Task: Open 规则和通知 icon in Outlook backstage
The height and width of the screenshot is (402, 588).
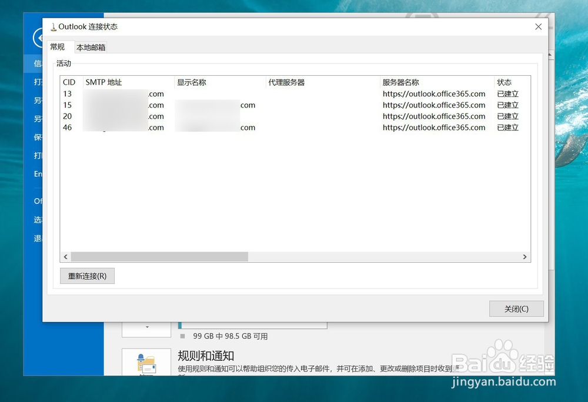Action: pos(146,362)
